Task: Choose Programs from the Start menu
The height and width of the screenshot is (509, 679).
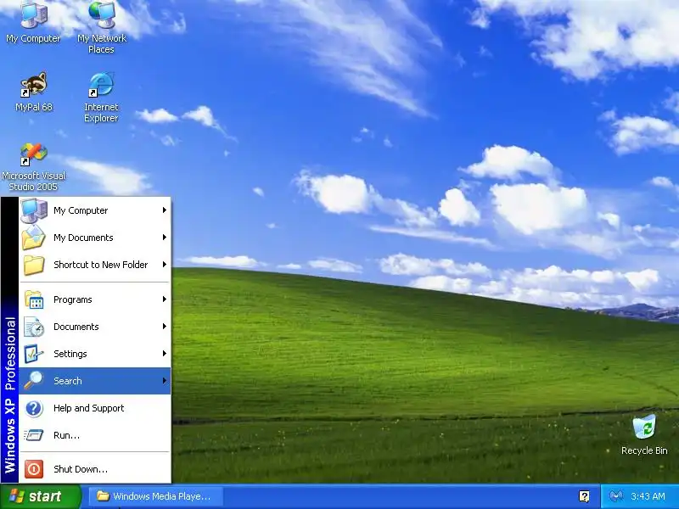Action: tap(95, 299)
